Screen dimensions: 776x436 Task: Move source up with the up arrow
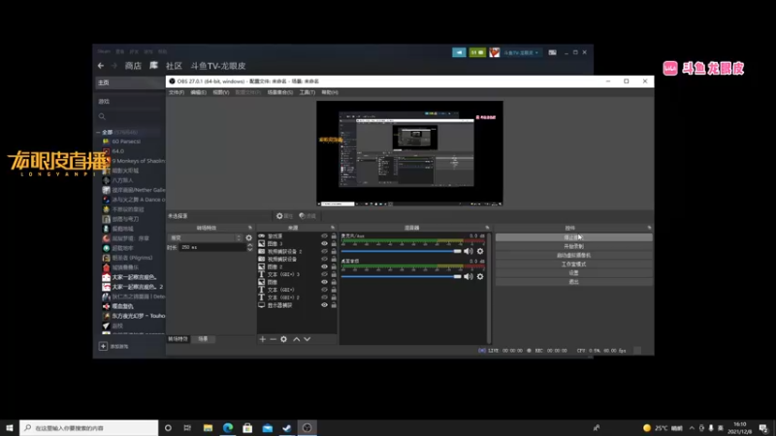(x=297, y=339)
